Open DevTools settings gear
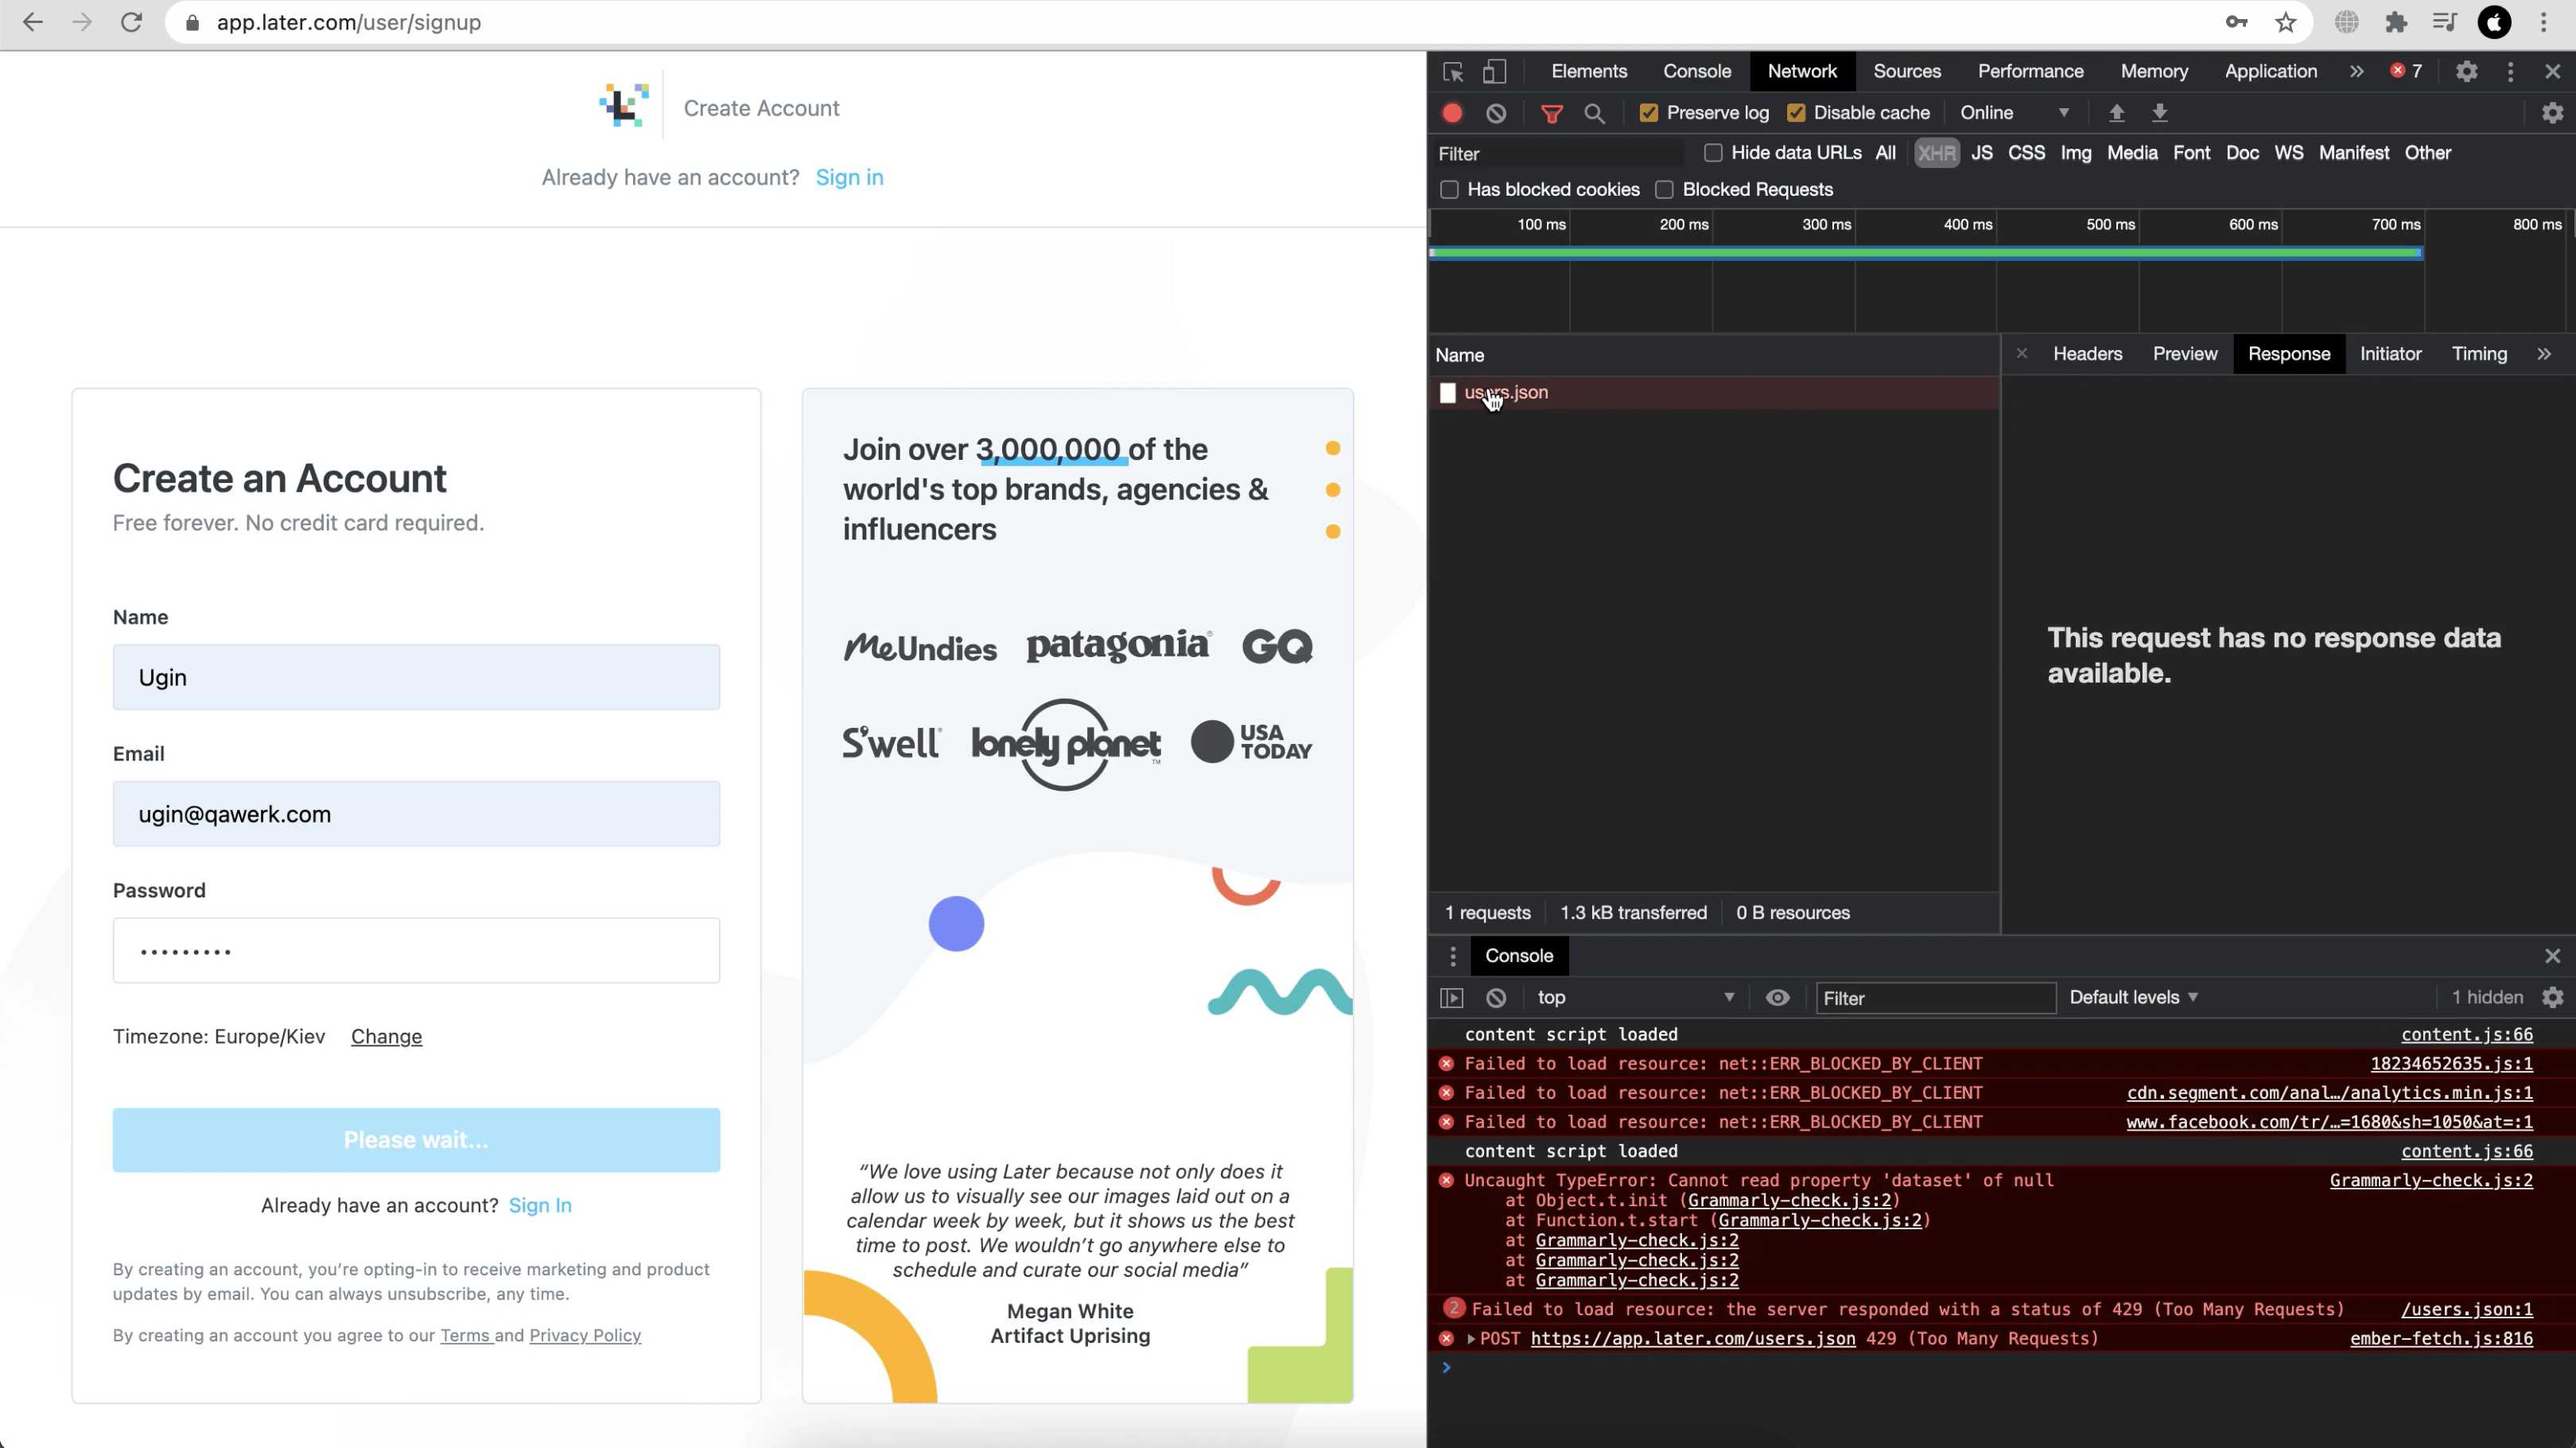The width and height of the screenshot is (2576, 1448). (x=2466, y=72)
